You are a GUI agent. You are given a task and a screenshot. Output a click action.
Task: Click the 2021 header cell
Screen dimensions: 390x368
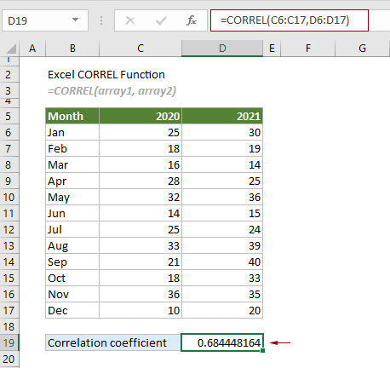point(222,116)
